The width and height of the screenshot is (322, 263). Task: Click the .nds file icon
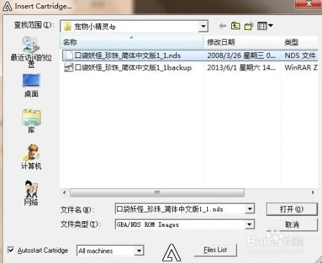click(x=68, y=55)
